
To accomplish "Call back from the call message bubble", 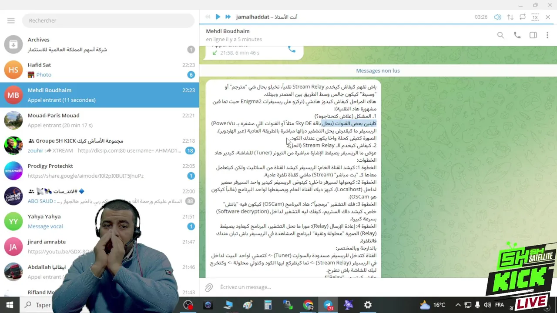I will tap(292, 49).
